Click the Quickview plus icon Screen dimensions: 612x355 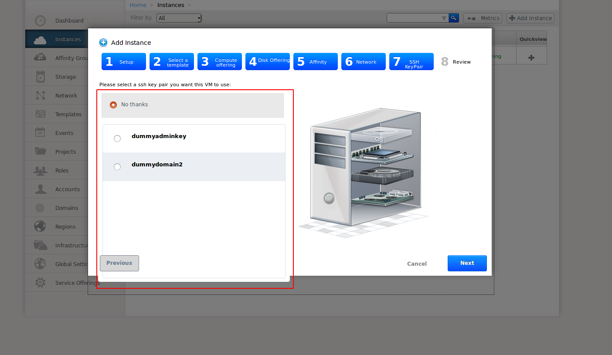point(531,57)
